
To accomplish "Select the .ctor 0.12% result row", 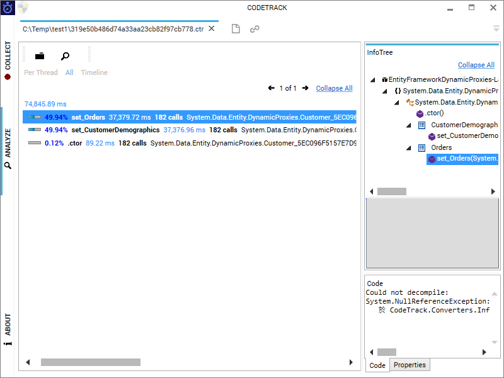I will pos(190,143).
